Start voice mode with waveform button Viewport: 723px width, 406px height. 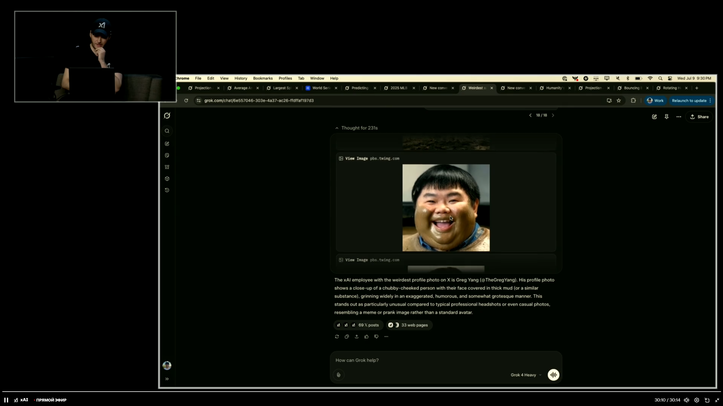click(x=553, y=375)
